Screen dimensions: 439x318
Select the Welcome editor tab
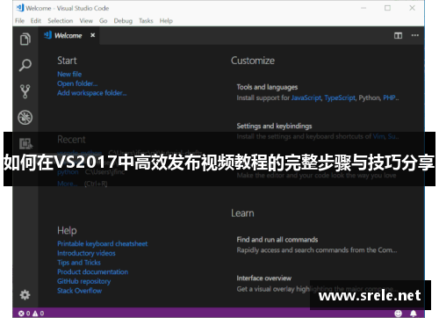[68, 35]
